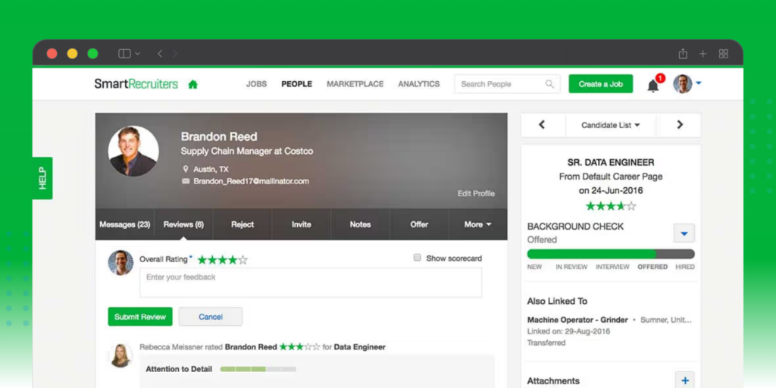Add an attachment with the plus icon
Image resolution: width=776 pixels, height=388 pixels.
pos(685,380)
